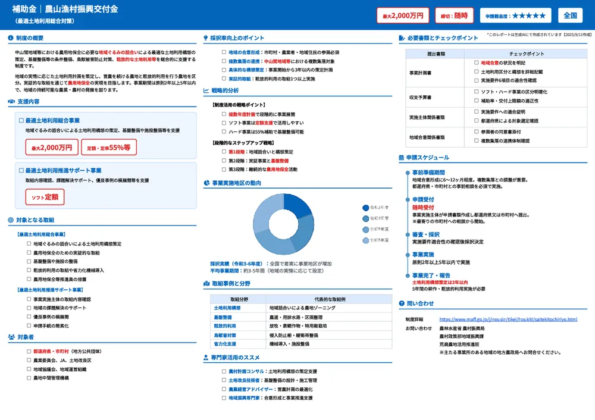Click the 定額・定率55%等 red-bordered box
Viewport: 595px width, 420px height.
coord(109,147)
